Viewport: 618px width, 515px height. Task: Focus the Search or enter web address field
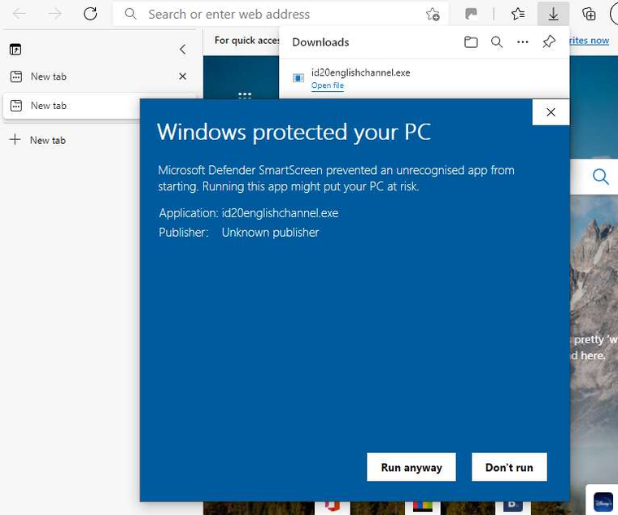click(x=281, y=14)
